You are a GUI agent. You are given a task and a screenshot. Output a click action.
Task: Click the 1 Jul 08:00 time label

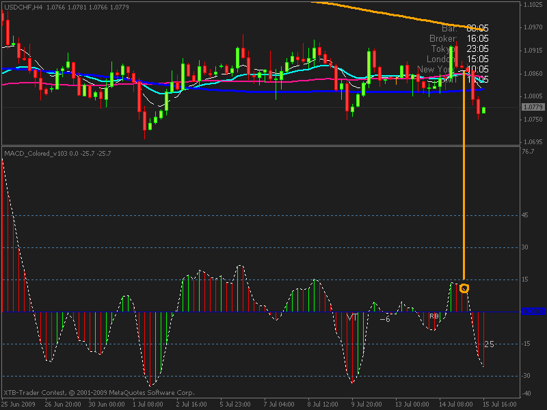148,405
